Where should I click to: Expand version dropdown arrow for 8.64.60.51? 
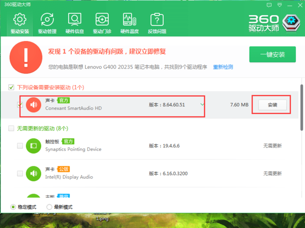coord(202,105)
